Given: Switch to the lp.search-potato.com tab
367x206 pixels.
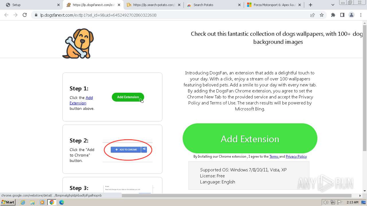Looking at the screenshot, I should (153, 5).
